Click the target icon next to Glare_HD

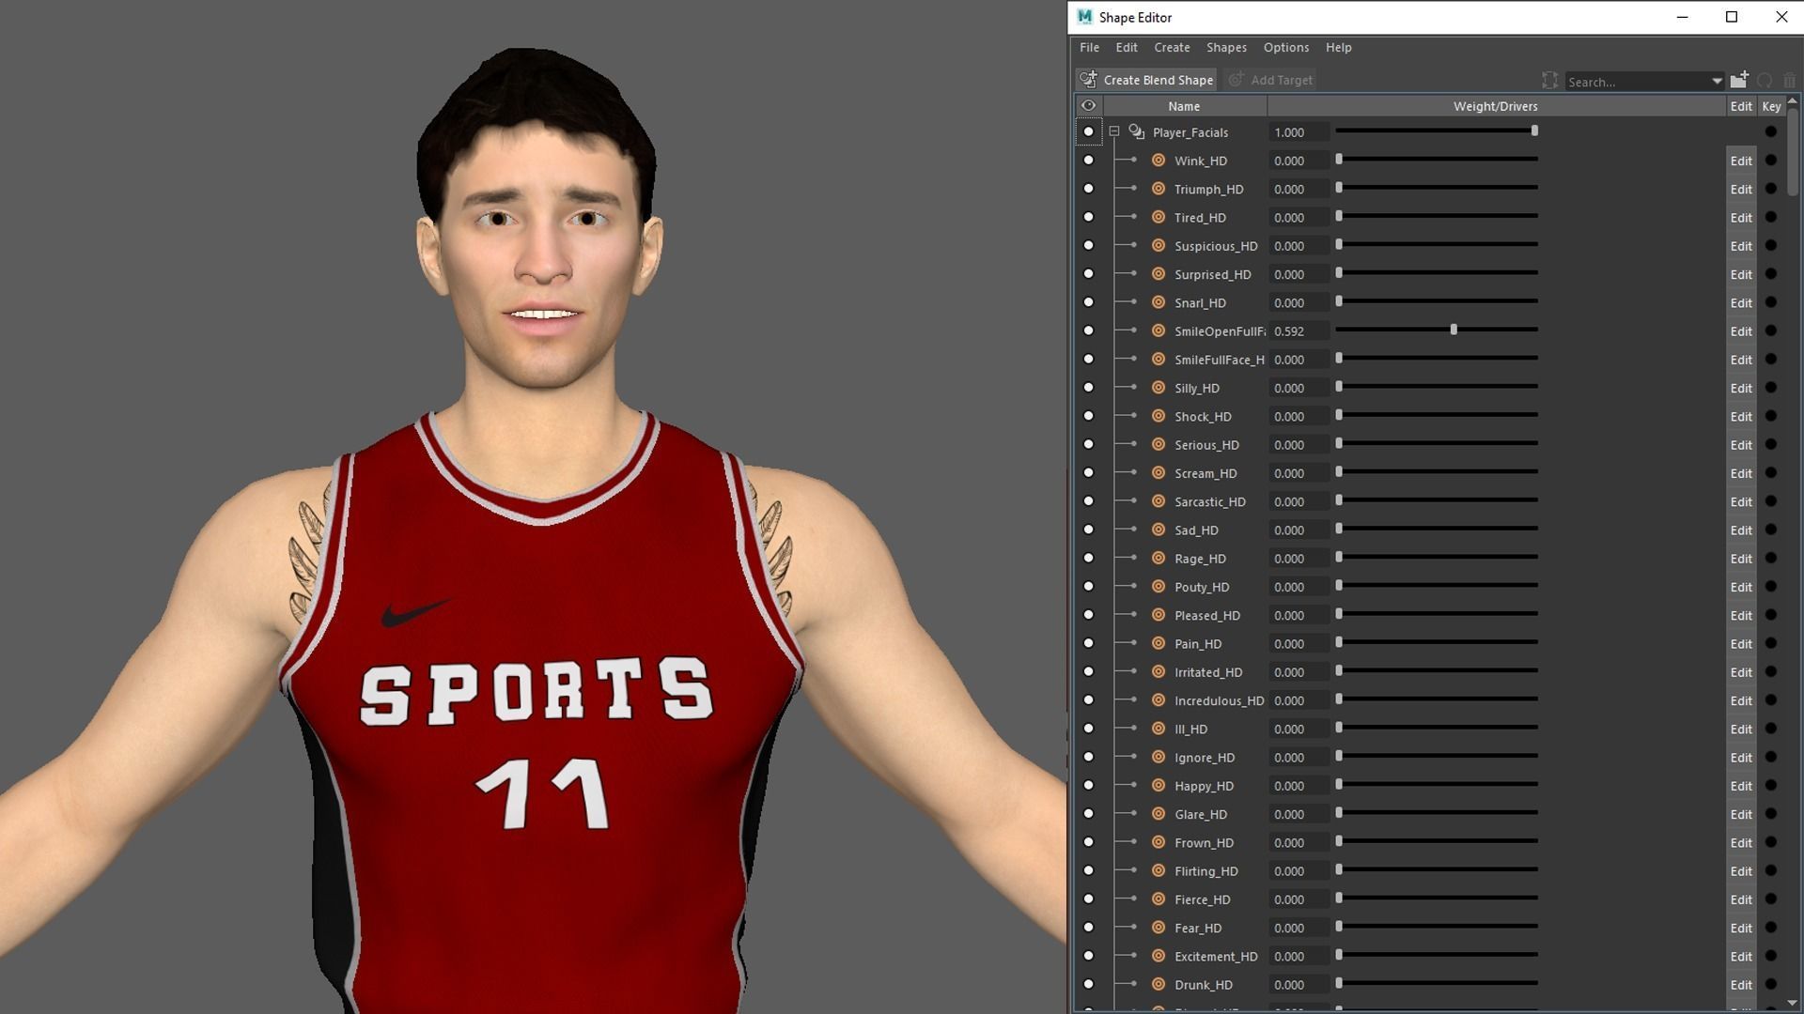(1159, 813)
